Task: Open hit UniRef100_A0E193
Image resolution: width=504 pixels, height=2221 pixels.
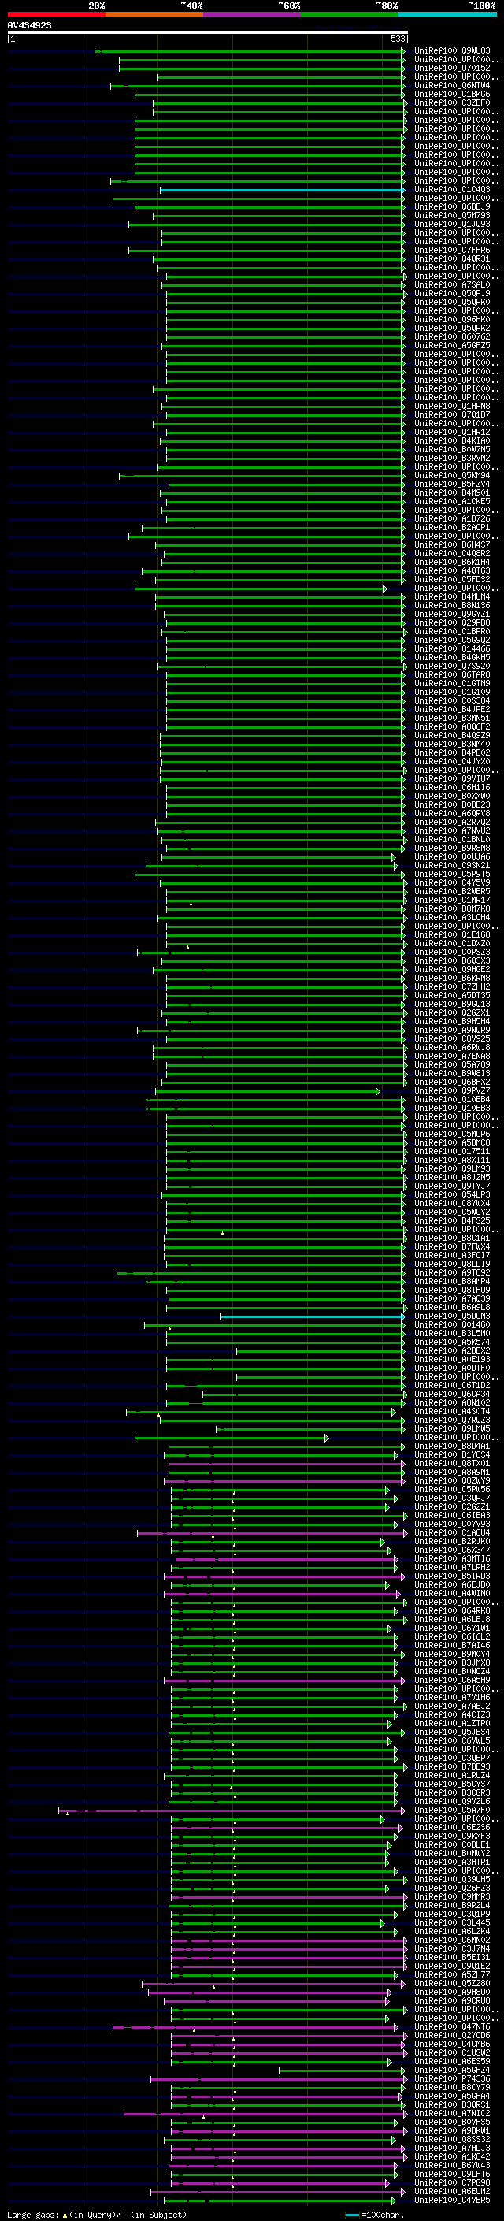Action: tap(452, 1360)
